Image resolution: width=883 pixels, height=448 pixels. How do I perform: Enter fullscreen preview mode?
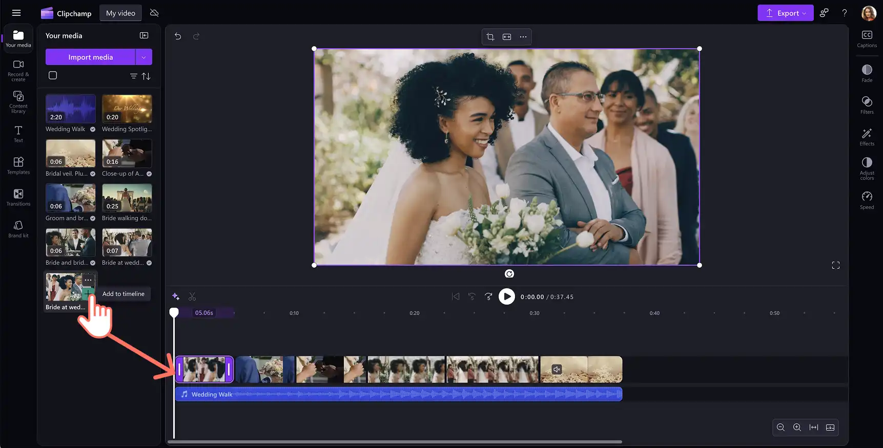click(836, 265)
